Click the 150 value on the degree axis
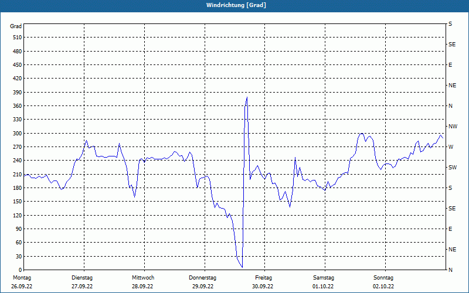Image resolution: width=469 pixels, height=293 pixels. click(18, 202)
